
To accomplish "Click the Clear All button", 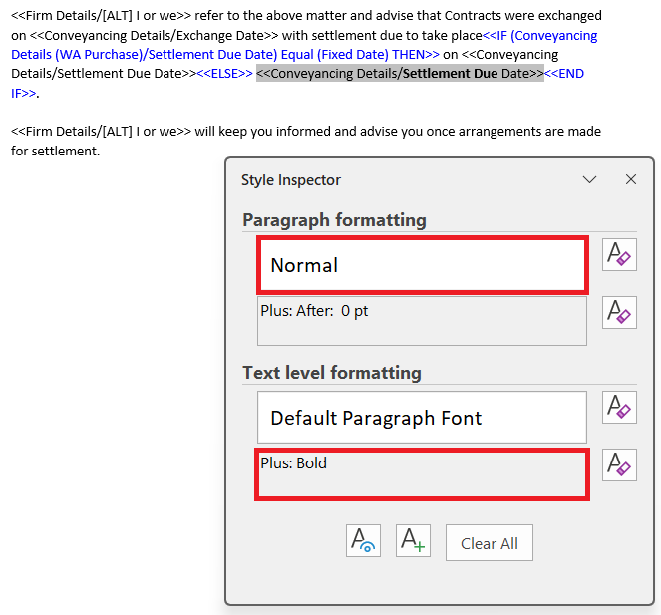I will (x=489, y=543).
